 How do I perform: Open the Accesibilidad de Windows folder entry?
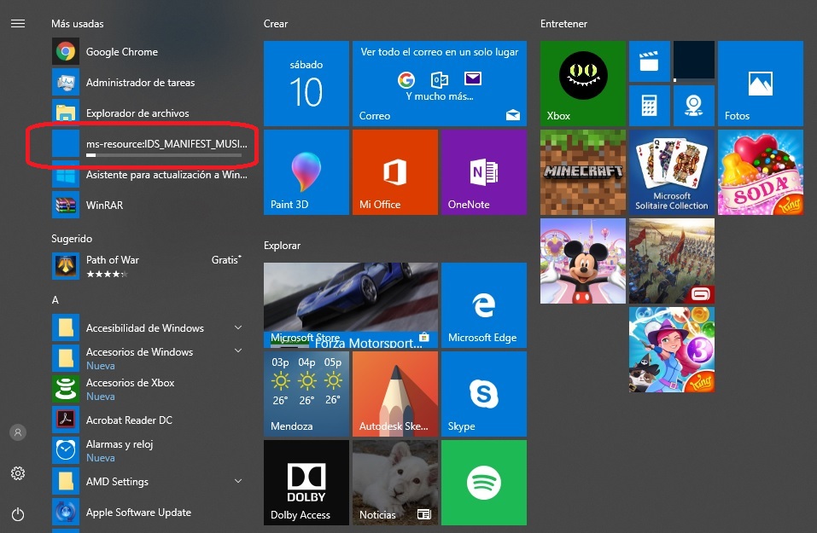[151, 328]
